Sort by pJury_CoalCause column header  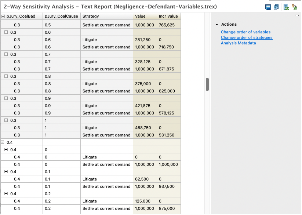tap(62, 16)
